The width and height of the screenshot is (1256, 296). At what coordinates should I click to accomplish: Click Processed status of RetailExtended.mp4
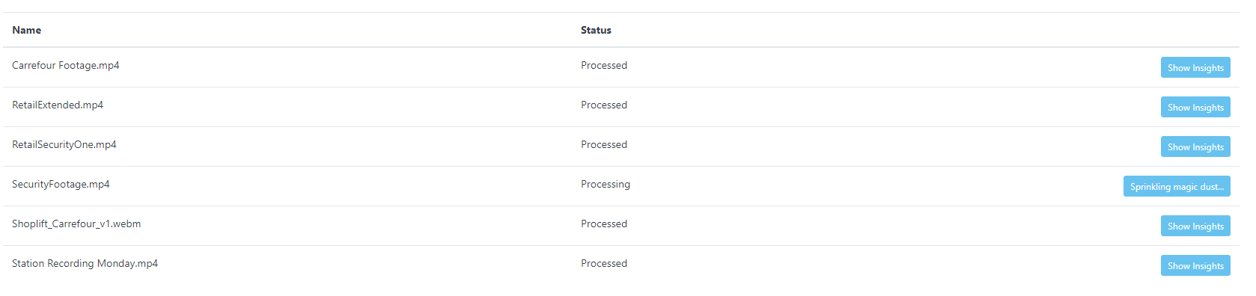[604, 105]
